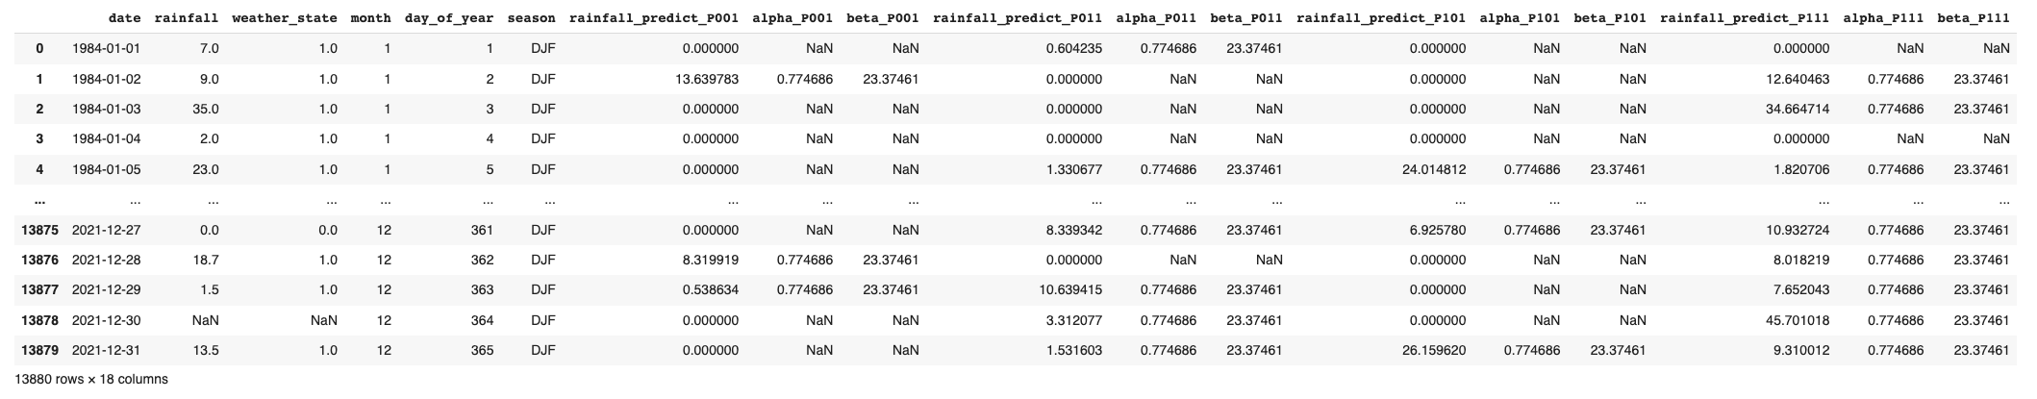The height and width of the screenshot is (399, 2037).
Task: Select the rainfall_predict_P001 column header
Action: coord(654,18)
